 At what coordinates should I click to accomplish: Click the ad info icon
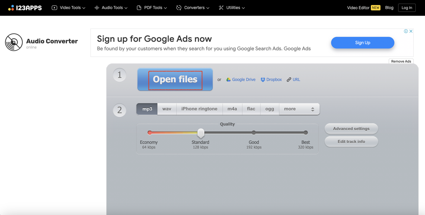(x=406, y=31)
